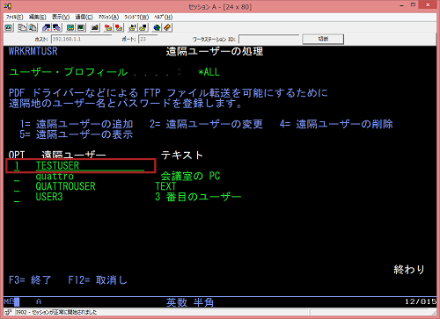Viewport: 440px width, 319px height.
Task: Click the record macro icon with red dot
Action: (x=108, y=27)
